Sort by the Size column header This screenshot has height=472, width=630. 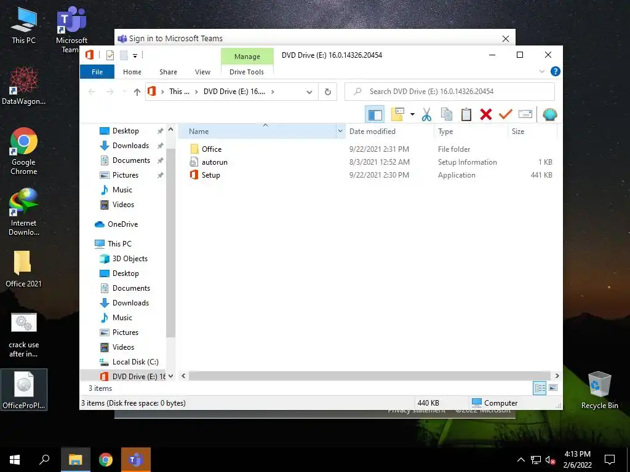point(532,132)
